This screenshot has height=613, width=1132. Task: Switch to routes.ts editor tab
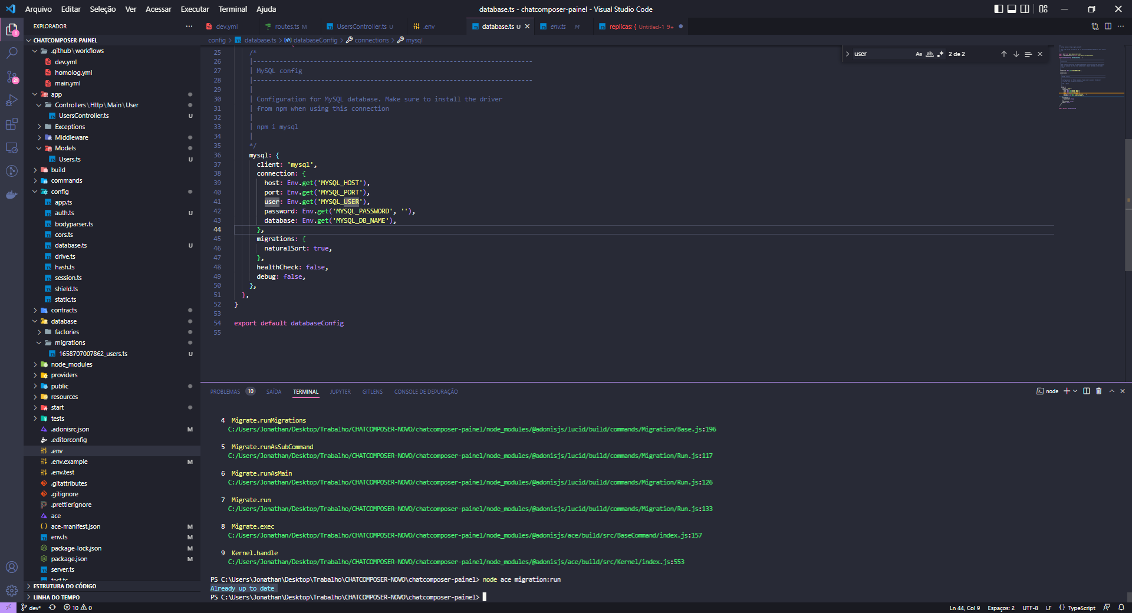[x=290, y=27]
